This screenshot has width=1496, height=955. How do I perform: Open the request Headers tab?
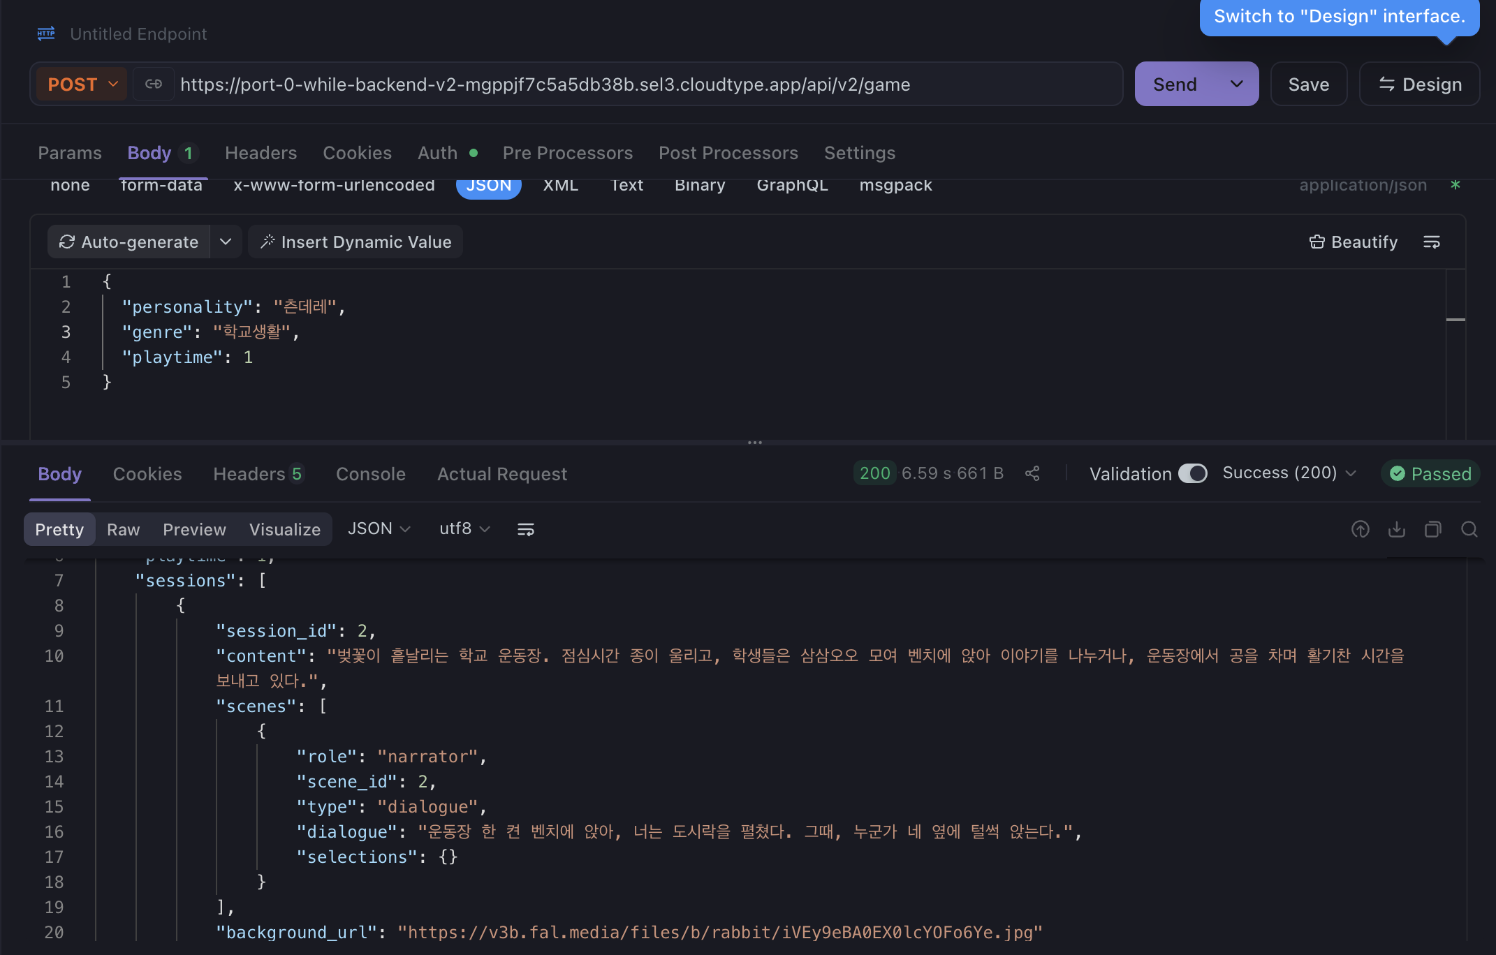pos(261,153)
